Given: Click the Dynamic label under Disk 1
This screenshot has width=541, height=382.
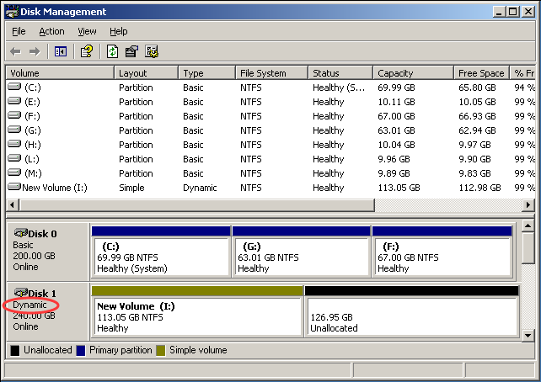Looking at the screenshot, I should pos(29,305).
